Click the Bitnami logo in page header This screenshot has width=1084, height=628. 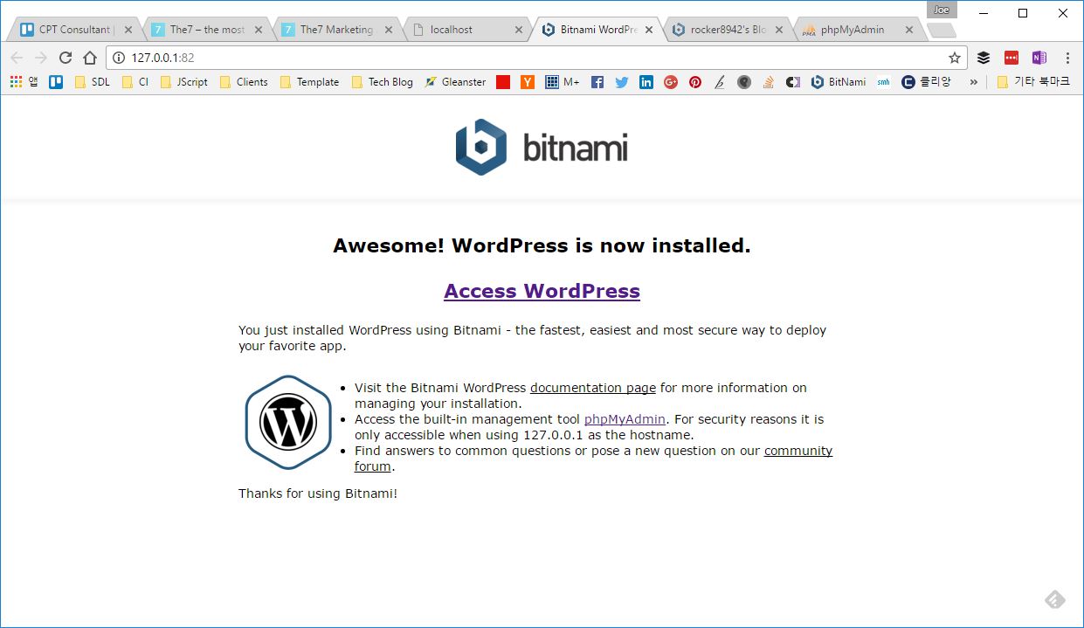tap(542, 147)
